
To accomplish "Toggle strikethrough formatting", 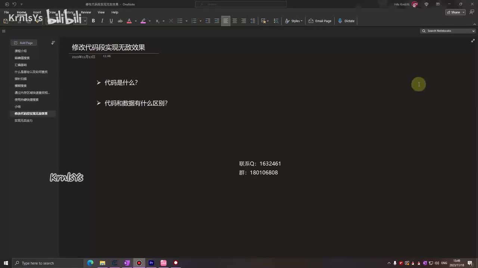I will point(120,21).
